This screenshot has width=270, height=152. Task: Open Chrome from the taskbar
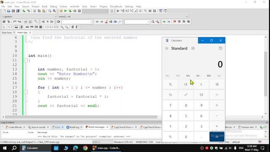(x=85, y=148)
